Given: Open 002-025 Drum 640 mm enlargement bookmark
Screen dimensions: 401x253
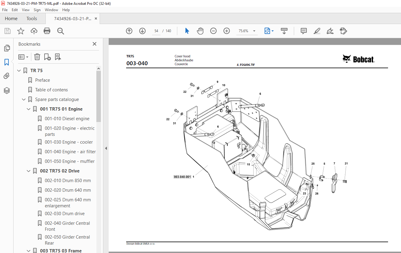Looking at the screenshot, I should pos(68,203).
